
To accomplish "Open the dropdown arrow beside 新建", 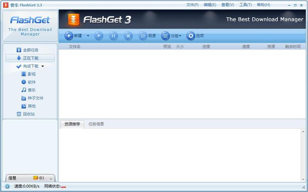I will (x=88, y=36).
